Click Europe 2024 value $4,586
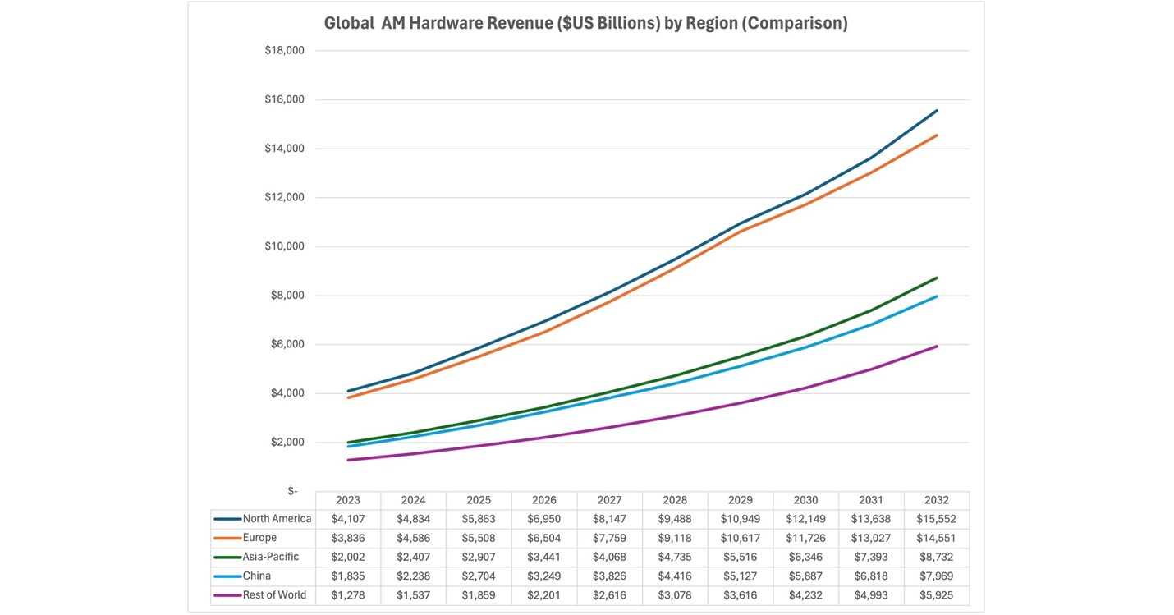Viewport: 1174px width, 615px height. point(413,538)
